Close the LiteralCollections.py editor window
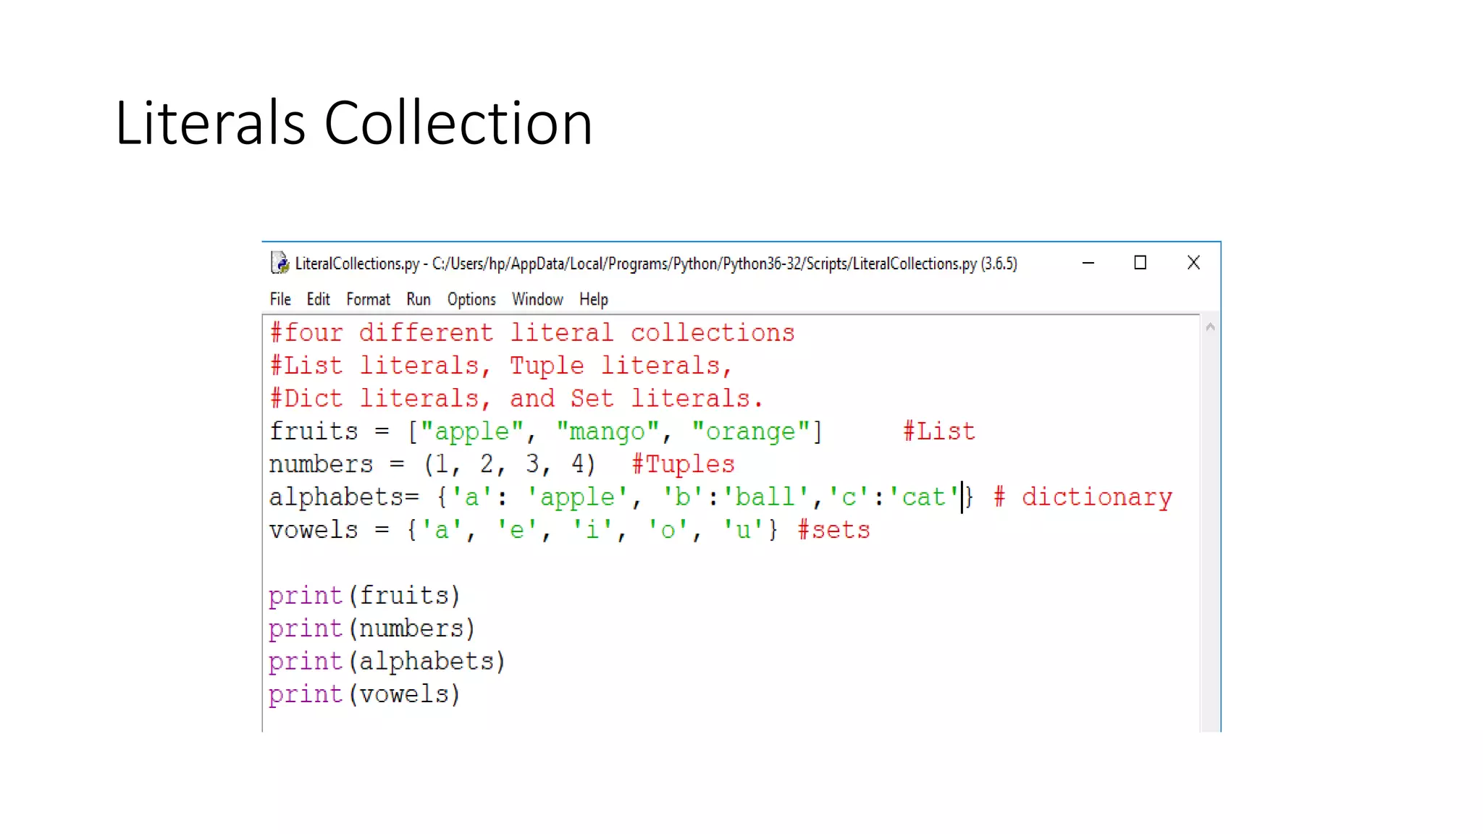Viewport: 1483px width, 834px height. click(x=1193, y=263)
